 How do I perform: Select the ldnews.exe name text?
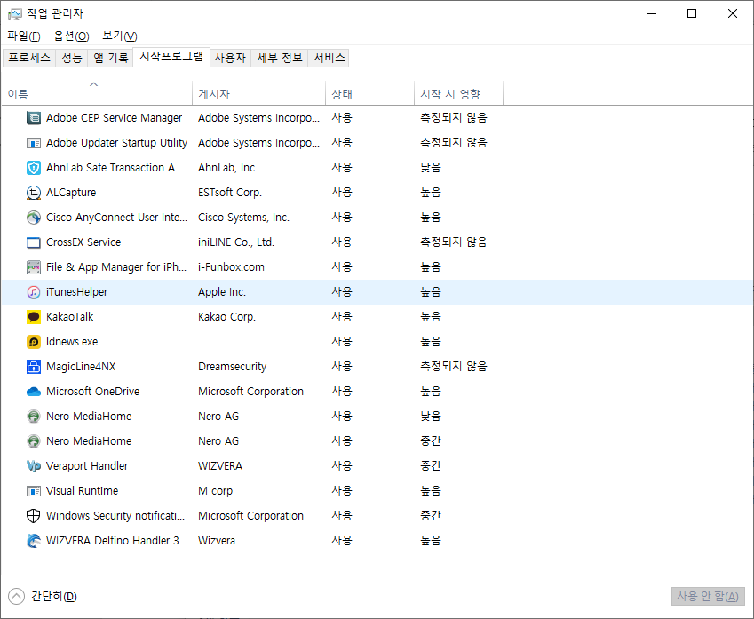point(72,342)
